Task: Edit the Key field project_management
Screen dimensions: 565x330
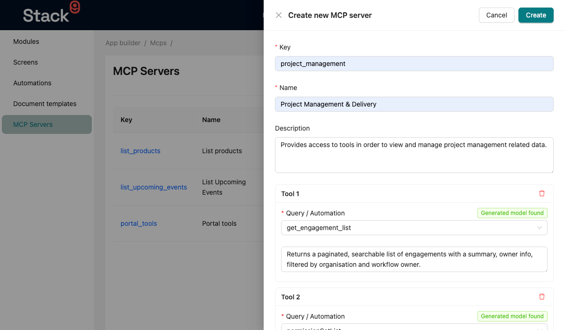Action: (x=414, y=64)
